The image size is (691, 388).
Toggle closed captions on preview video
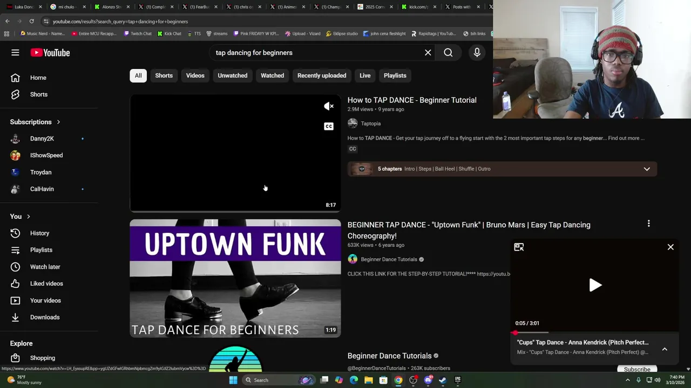(x=329, y=126)
